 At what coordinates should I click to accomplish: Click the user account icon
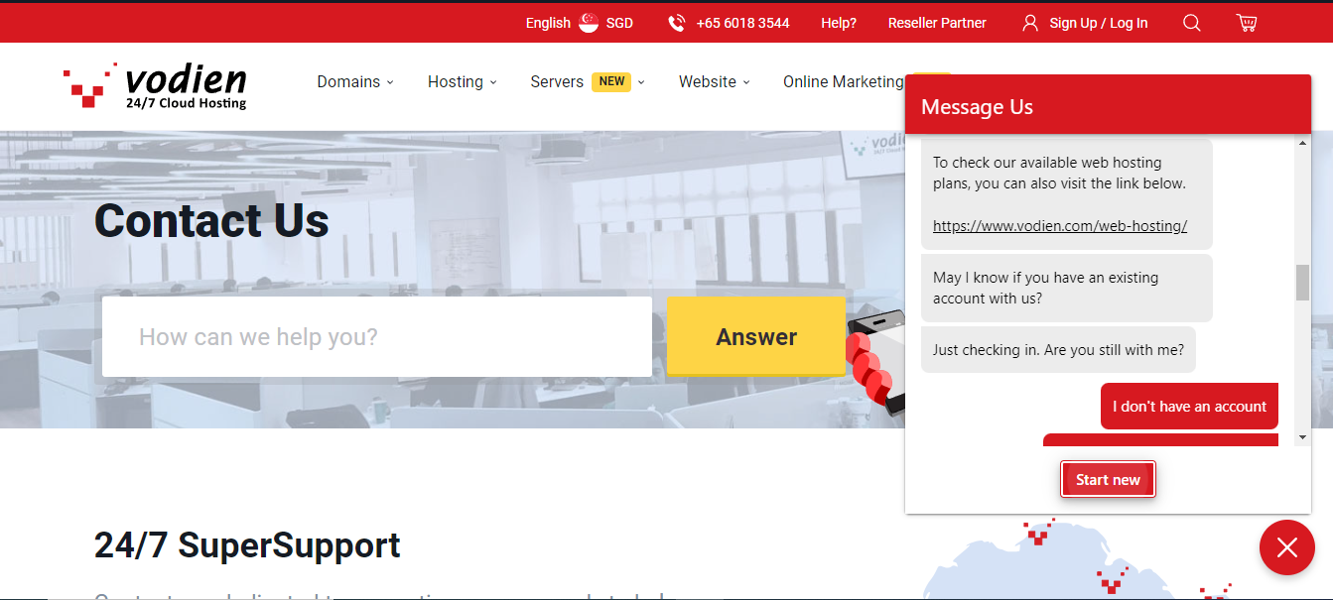tap(1030, 23)
